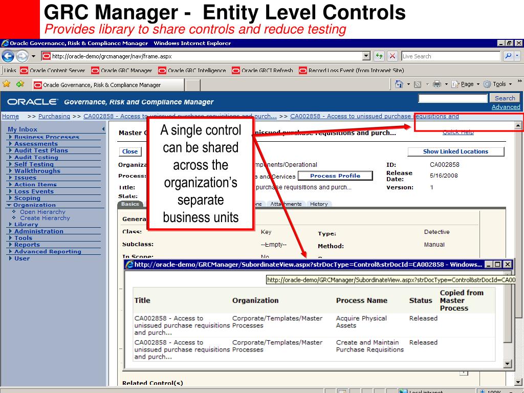Click the Print icon in the command bar
Image resolution: width=524 pixels, height=393 pixels.
coord(437,84)
